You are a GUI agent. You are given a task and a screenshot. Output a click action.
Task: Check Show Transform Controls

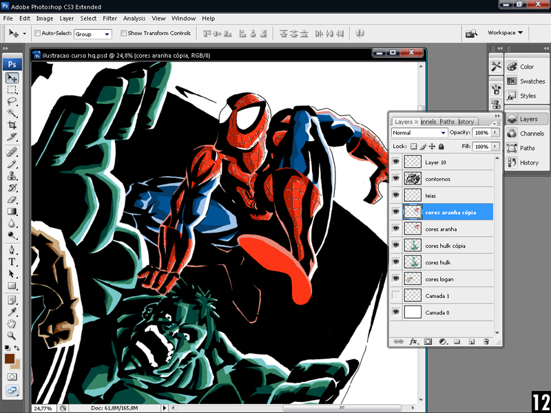click(x=124, y=33)
